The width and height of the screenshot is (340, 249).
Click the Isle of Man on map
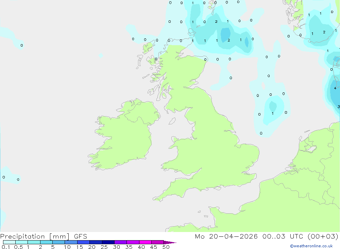172,121
